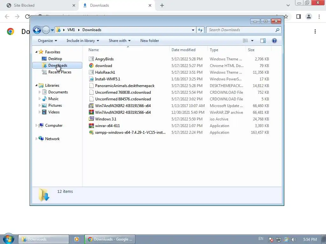Select the PanoramicAnimals.deskthemepack file icon
The image size is (326, 244).
[x=91, y=86]
